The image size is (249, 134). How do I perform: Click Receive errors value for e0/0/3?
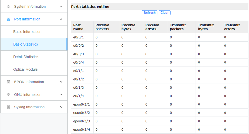(146, 54)
